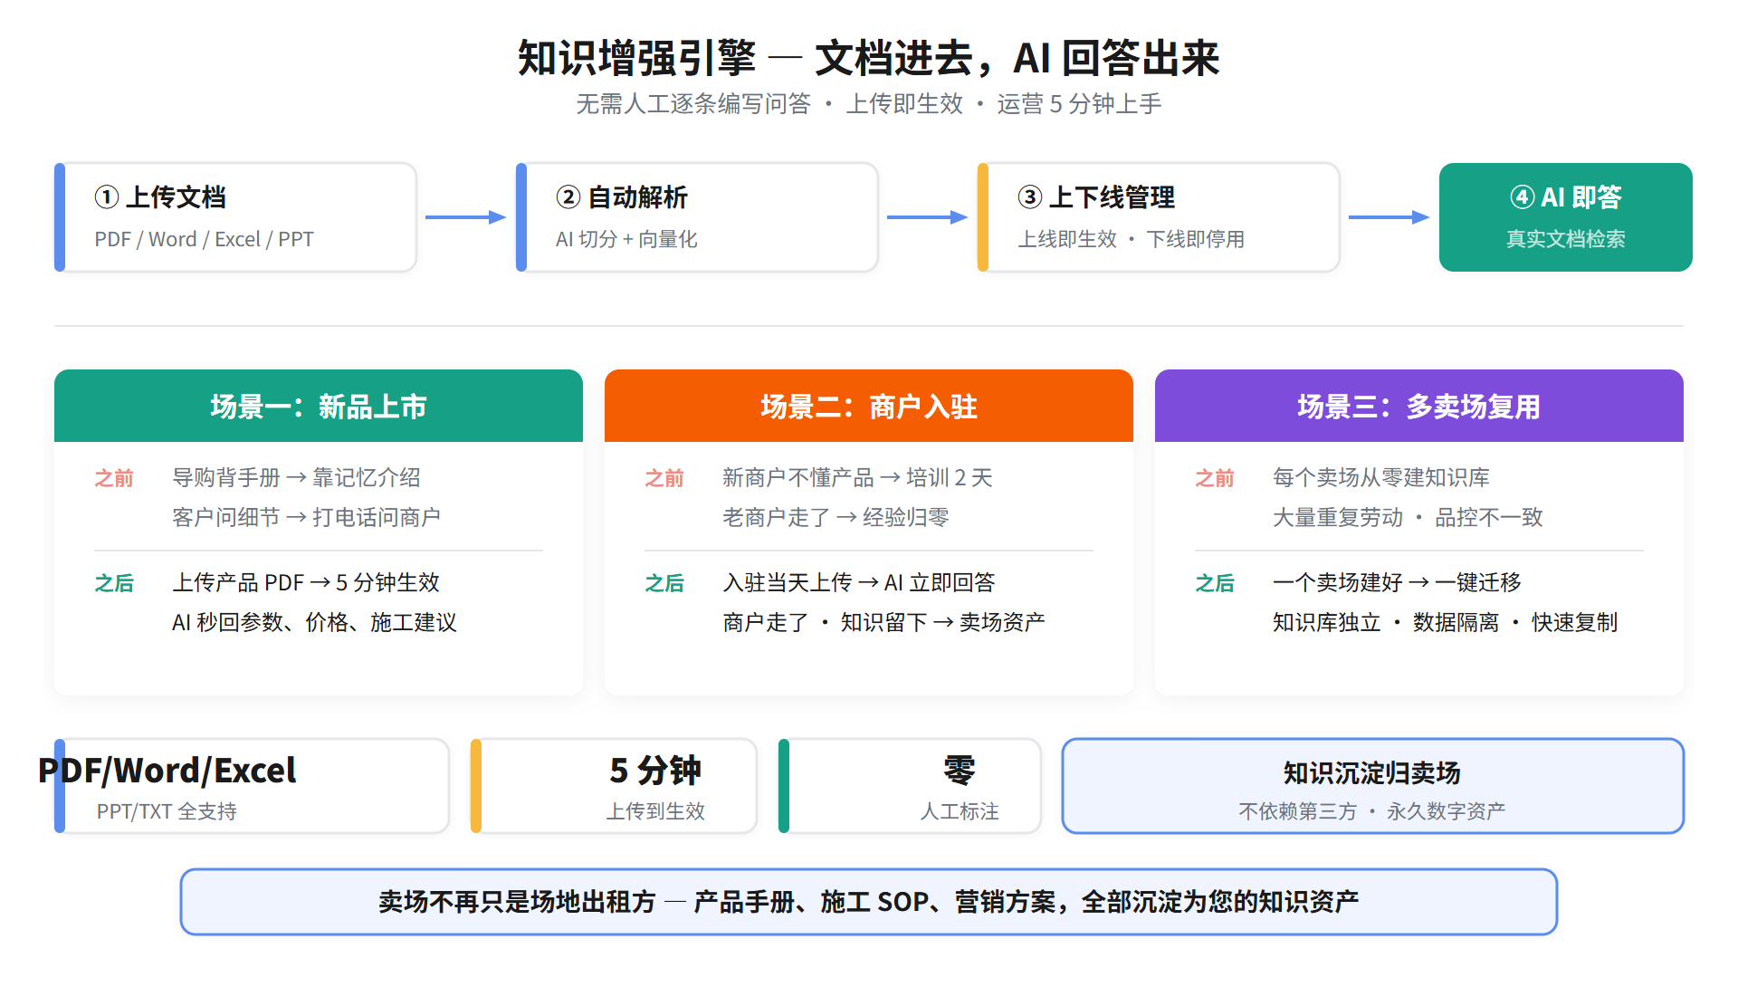This screenshot has width=1738, height=987.
Task: Click the 上传产品 PDF → 5 分钟生效 line
Action: 306,582
